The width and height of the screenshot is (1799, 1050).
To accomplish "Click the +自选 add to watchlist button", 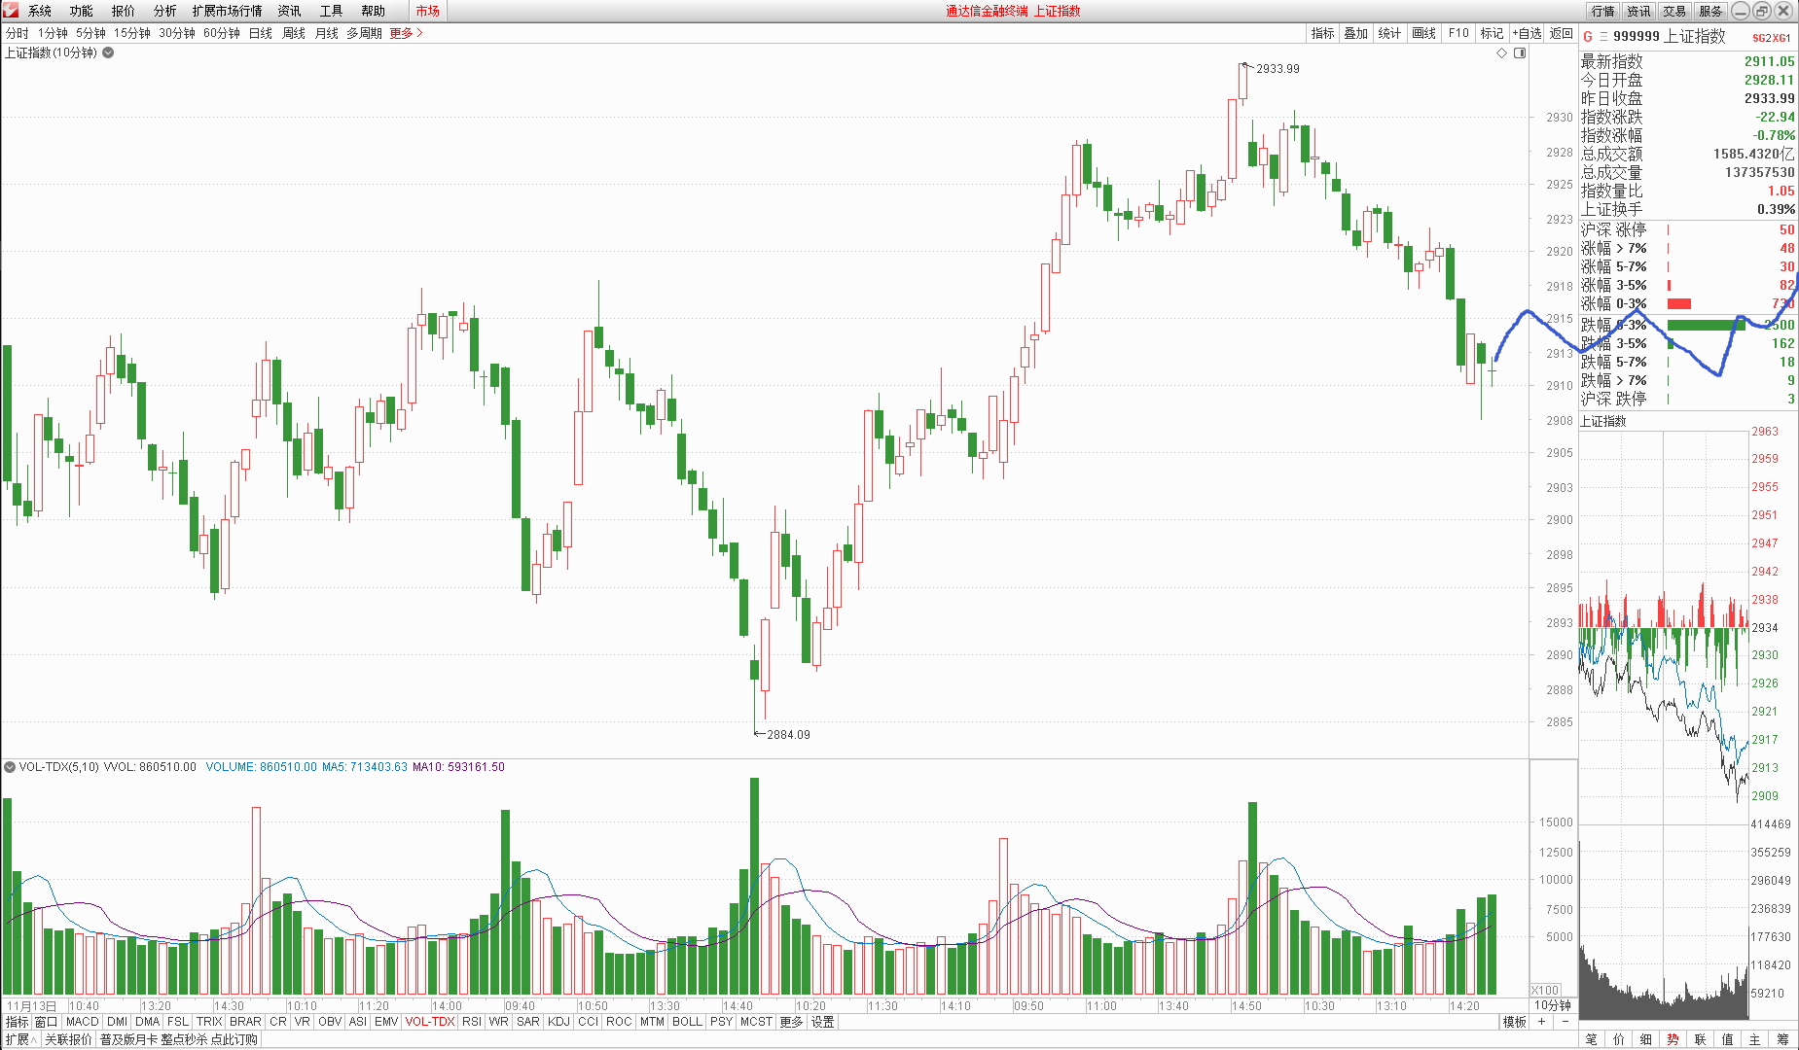I will pos(1527,33).
